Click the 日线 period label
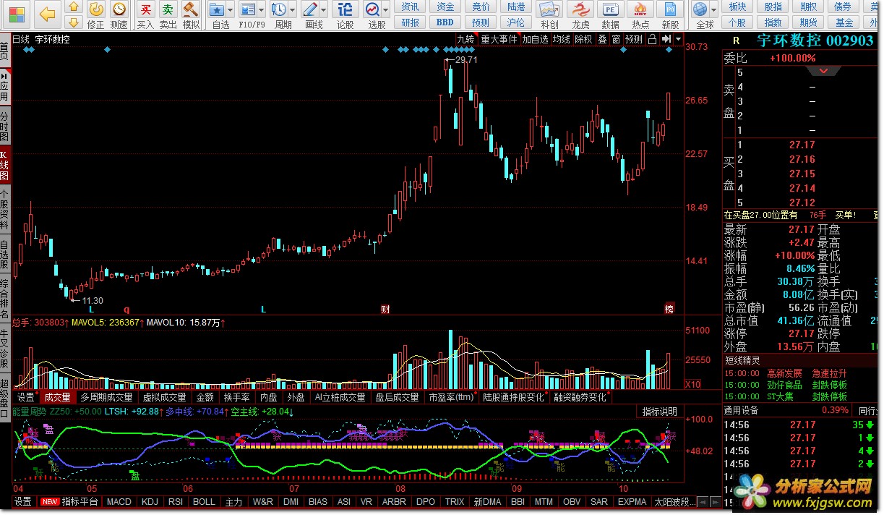The height and width of the screenshot is (515, 884). [x=21, y=39]
